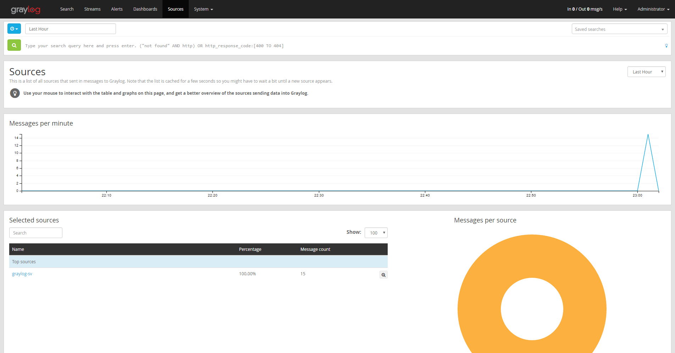Viewport: 675px width, 353px height.
Task: Open the graylog-sv source link
Action: (x=22, y=274)
